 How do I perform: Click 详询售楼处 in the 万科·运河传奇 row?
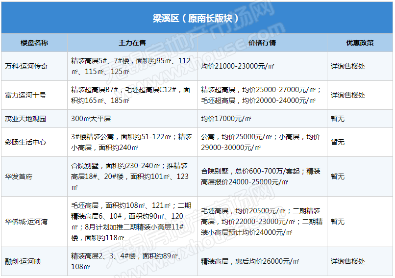(x=348, y=66)
